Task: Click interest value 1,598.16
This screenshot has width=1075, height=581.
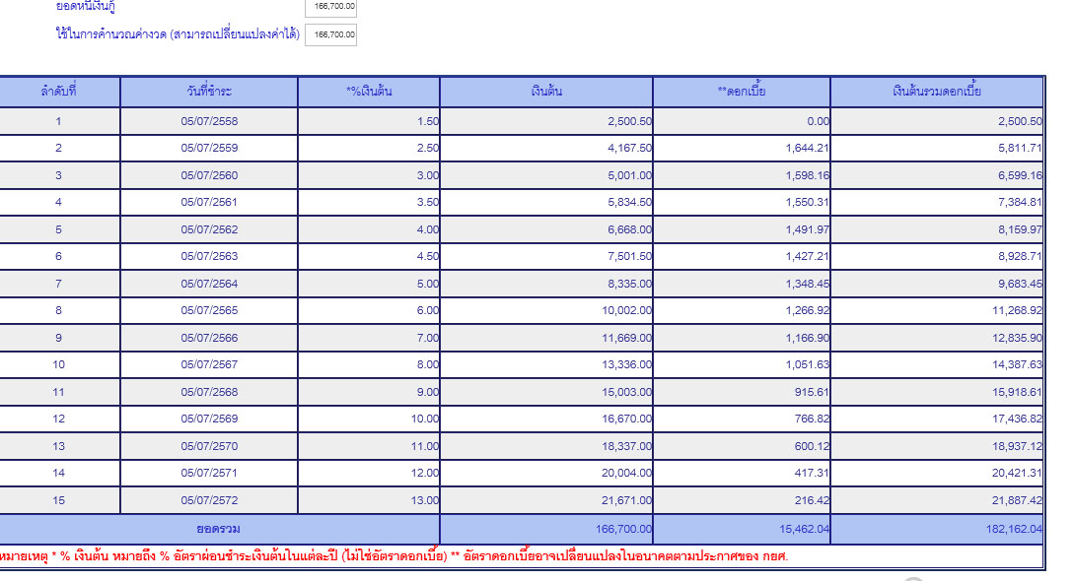Action: coord(807,175)
